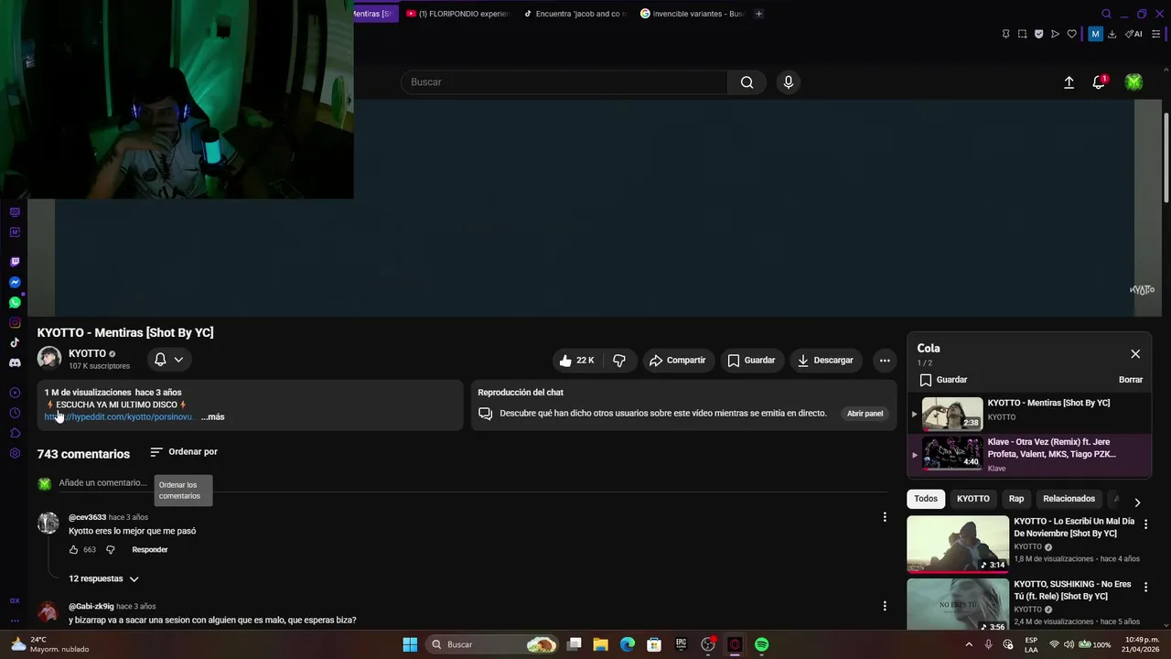Click the snapshot tool in address bar
The width and height of the screenshot is (1171, 659).
1022,34
